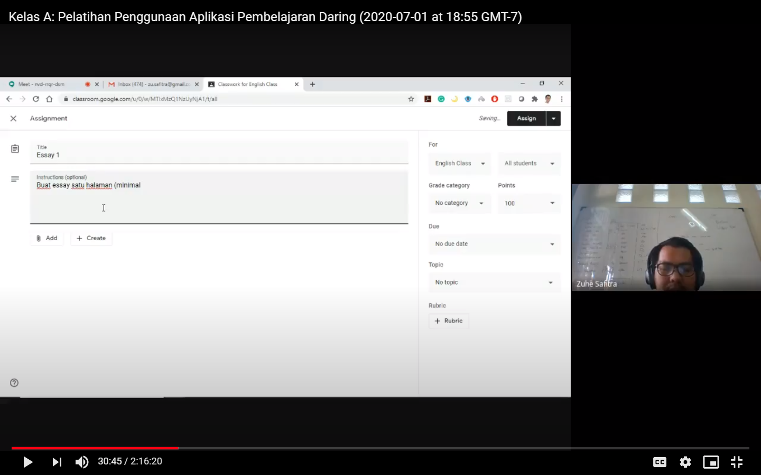Skip to next video
761x475 pixels.
[57, 462]
